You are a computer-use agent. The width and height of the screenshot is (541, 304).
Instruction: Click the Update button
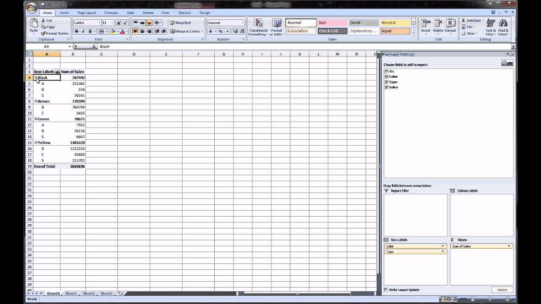[x=502, y=290]
